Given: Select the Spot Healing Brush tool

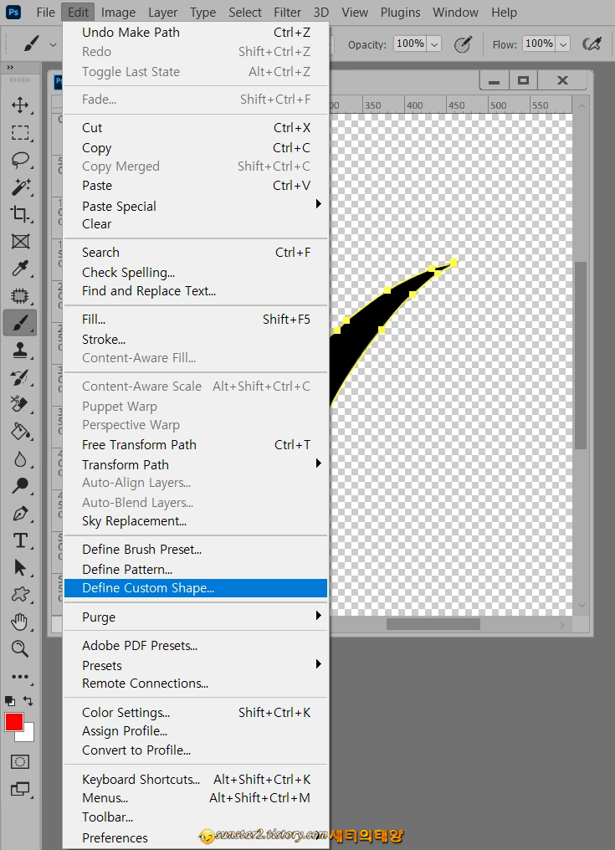Looking at the screenshot, I should pos(20,295).
